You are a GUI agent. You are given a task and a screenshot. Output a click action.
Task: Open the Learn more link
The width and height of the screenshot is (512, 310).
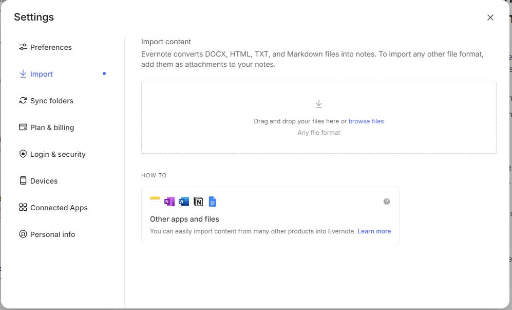pyautogui.click(x=374, y=231)
